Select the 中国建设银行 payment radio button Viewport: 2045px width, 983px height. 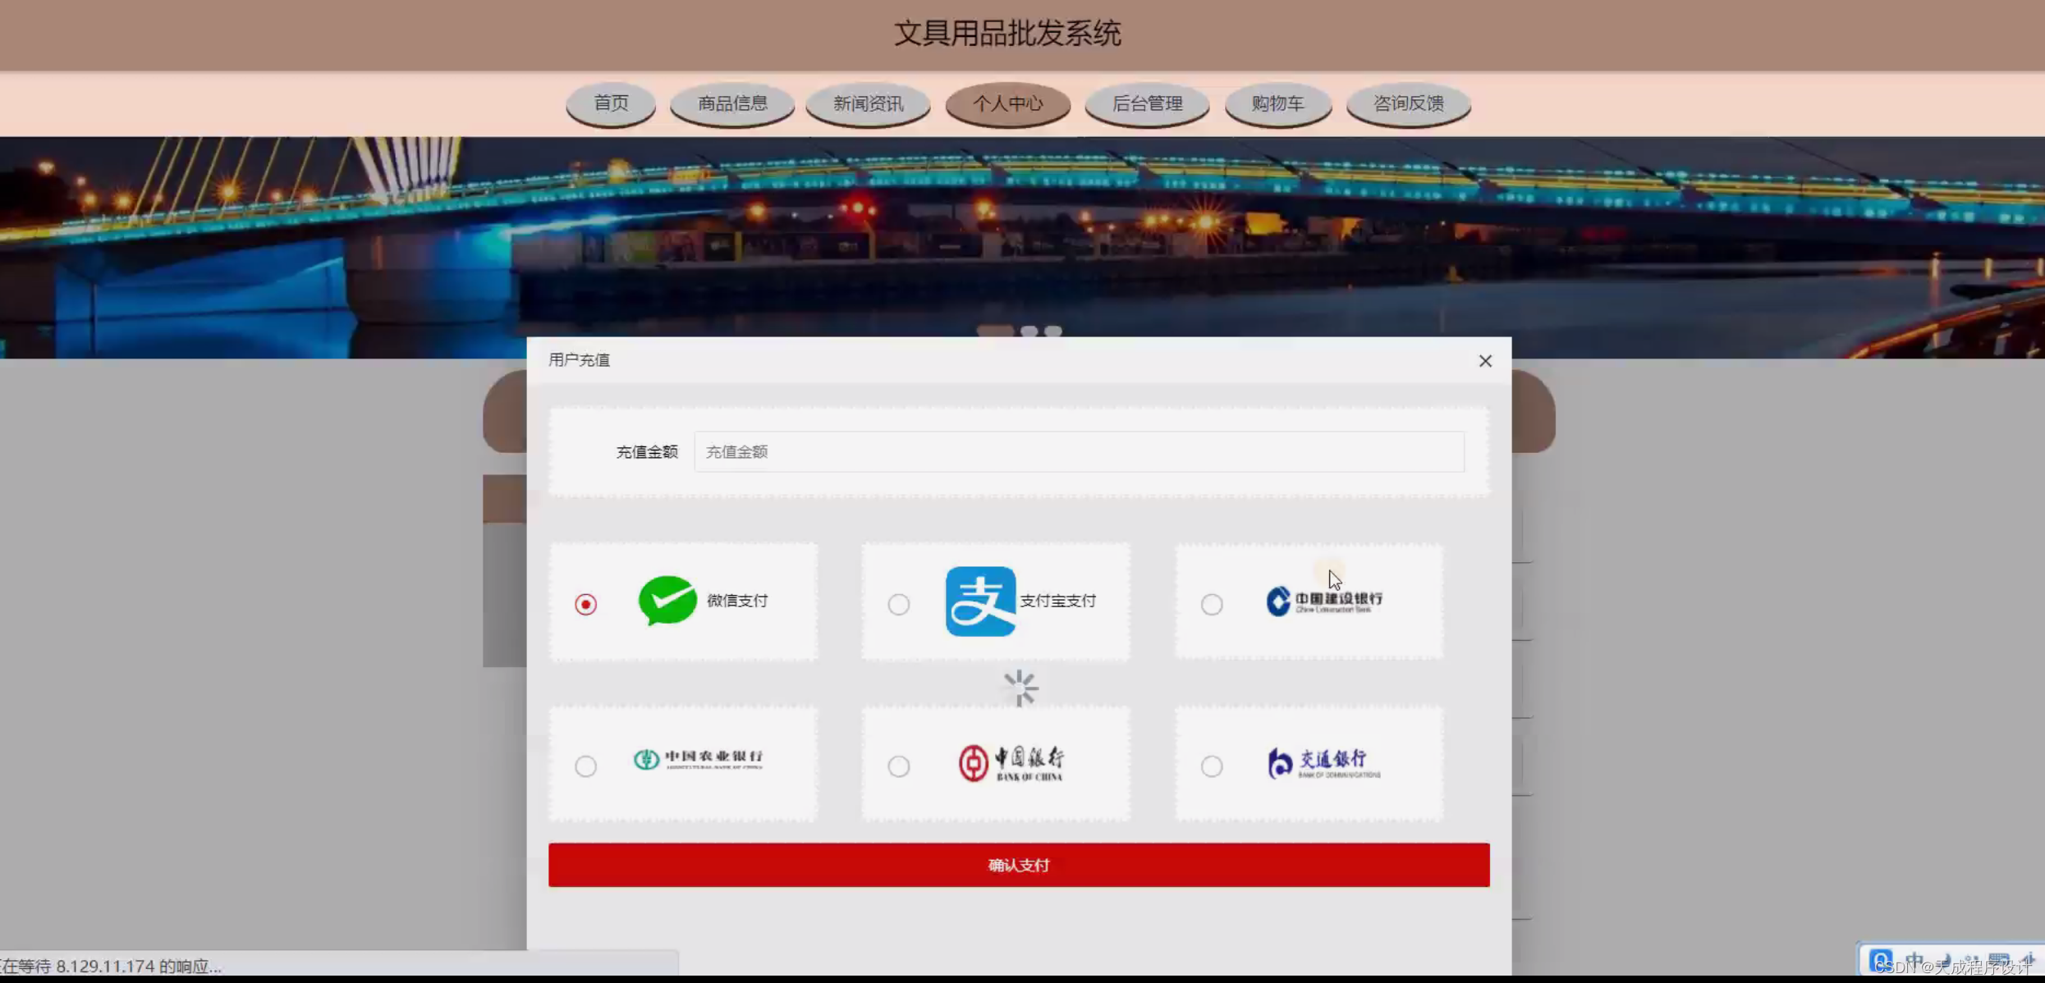1213,604
